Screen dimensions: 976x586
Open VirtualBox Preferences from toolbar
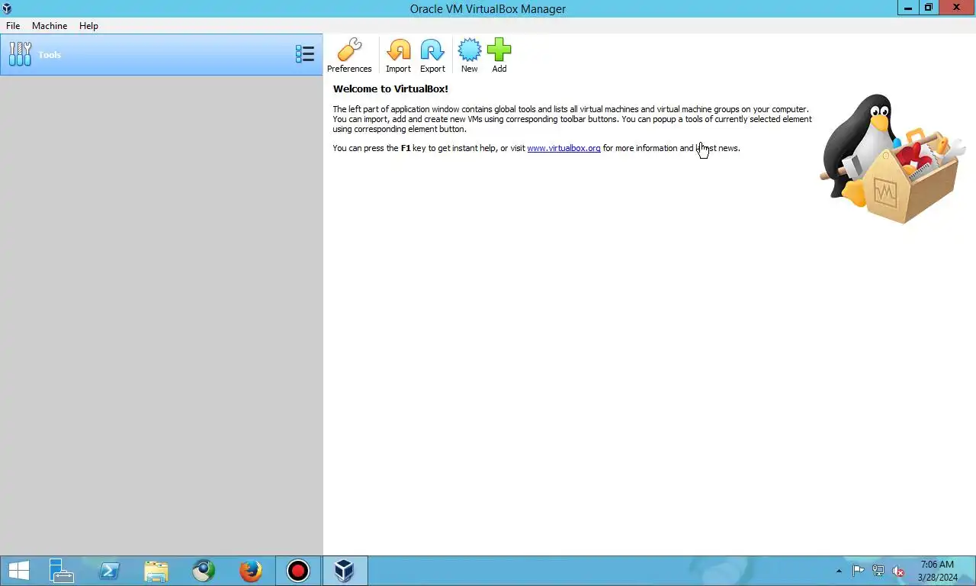pyautogui.click(x=349, y=56)
